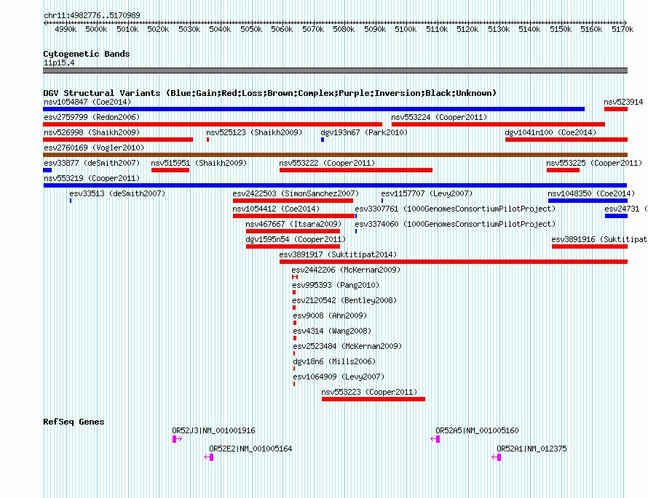
Task: Select the red dgv1595n54 (Cooper2011) loss bar
Action: 293,246
